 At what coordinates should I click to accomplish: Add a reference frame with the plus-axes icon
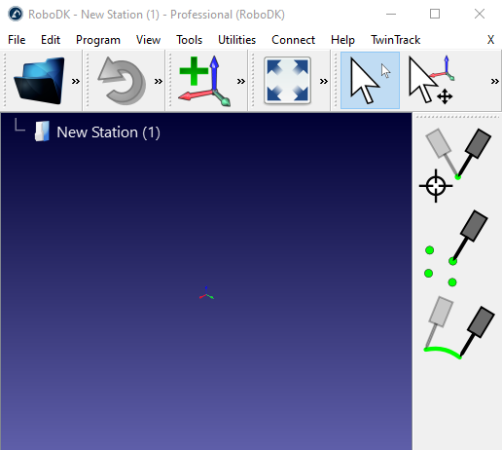[204, 81]
